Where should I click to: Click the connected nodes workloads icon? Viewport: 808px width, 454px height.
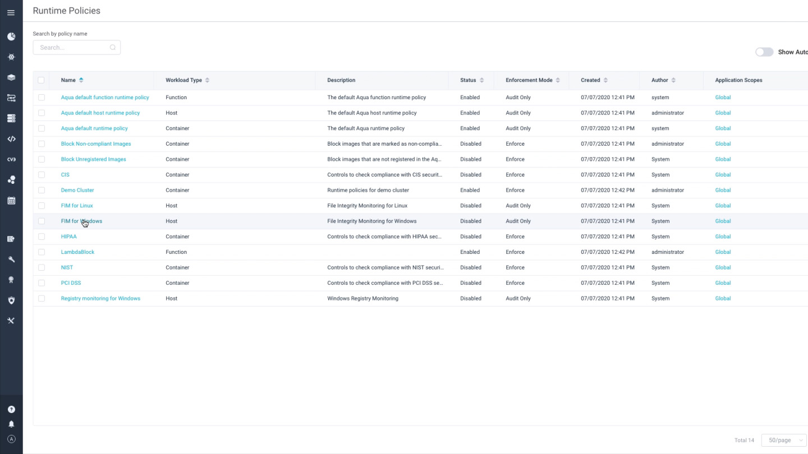click(11, 98)
